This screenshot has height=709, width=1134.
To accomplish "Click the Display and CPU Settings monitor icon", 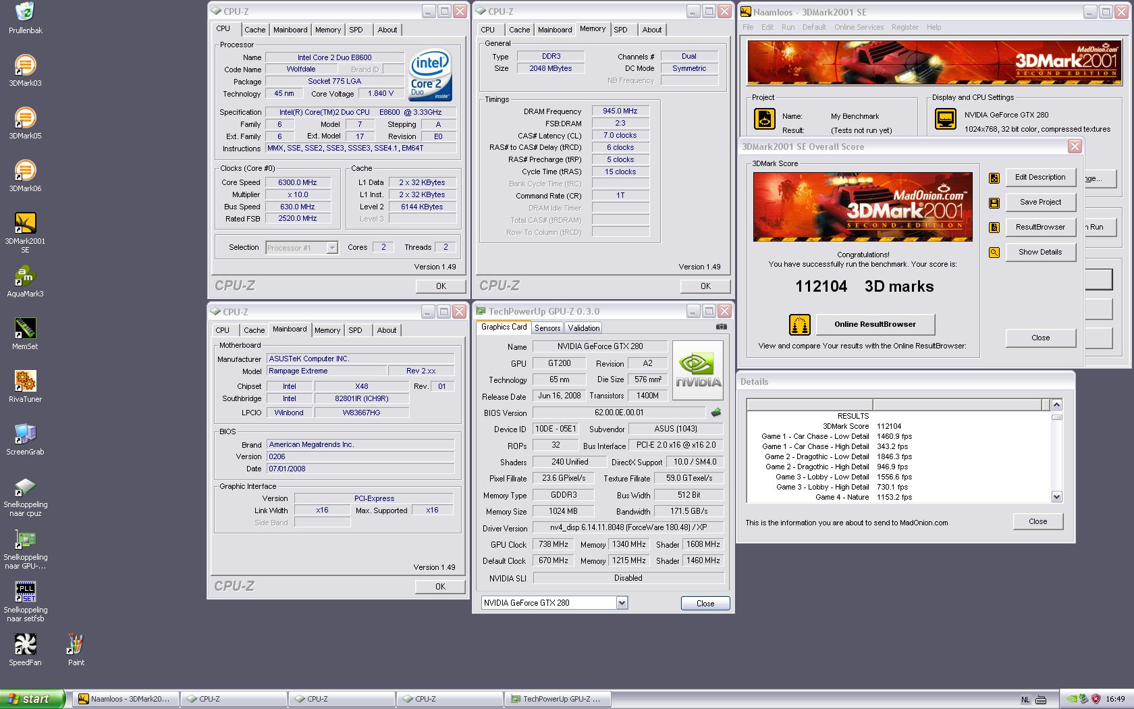I will 945,119.
